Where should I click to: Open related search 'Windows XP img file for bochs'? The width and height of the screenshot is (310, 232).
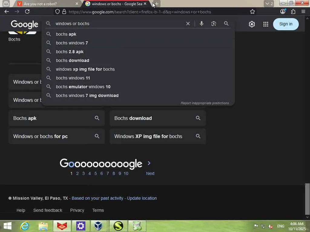[x=158, y=136]
